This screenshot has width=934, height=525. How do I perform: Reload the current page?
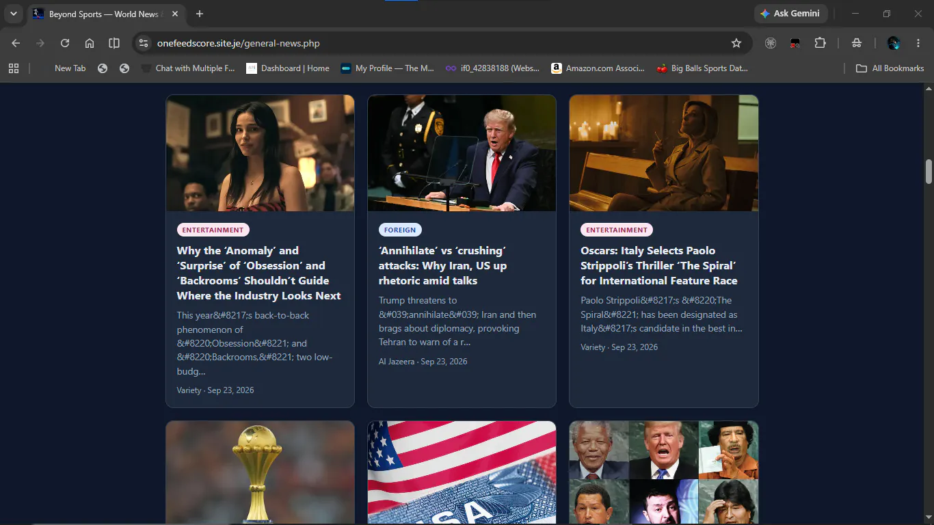[x=65, y=43]
